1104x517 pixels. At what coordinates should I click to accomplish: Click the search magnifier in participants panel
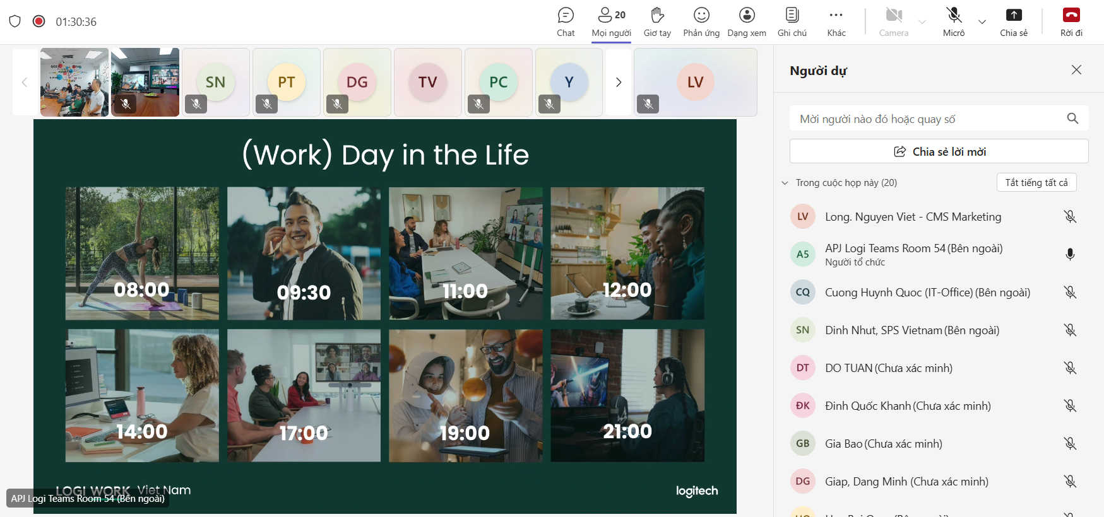pos(1072,119)
